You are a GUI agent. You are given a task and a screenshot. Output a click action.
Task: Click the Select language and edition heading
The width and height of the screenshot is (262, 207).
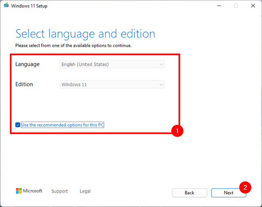coord(85,34)
